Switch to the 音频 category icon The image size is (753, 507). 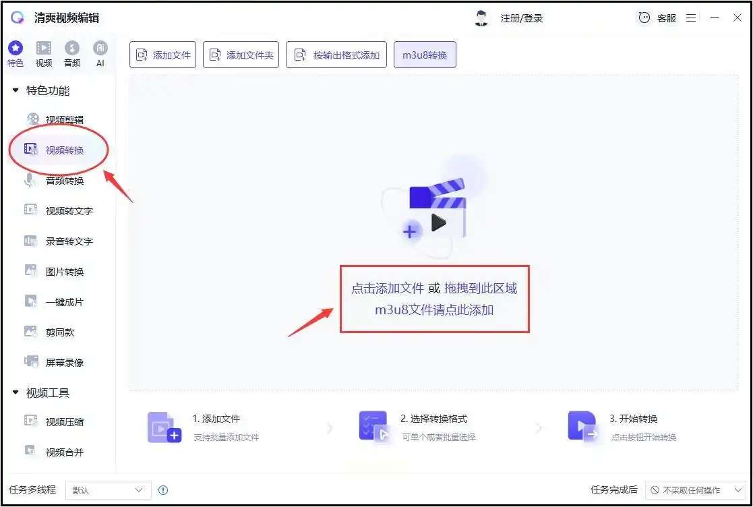(72, 48)
